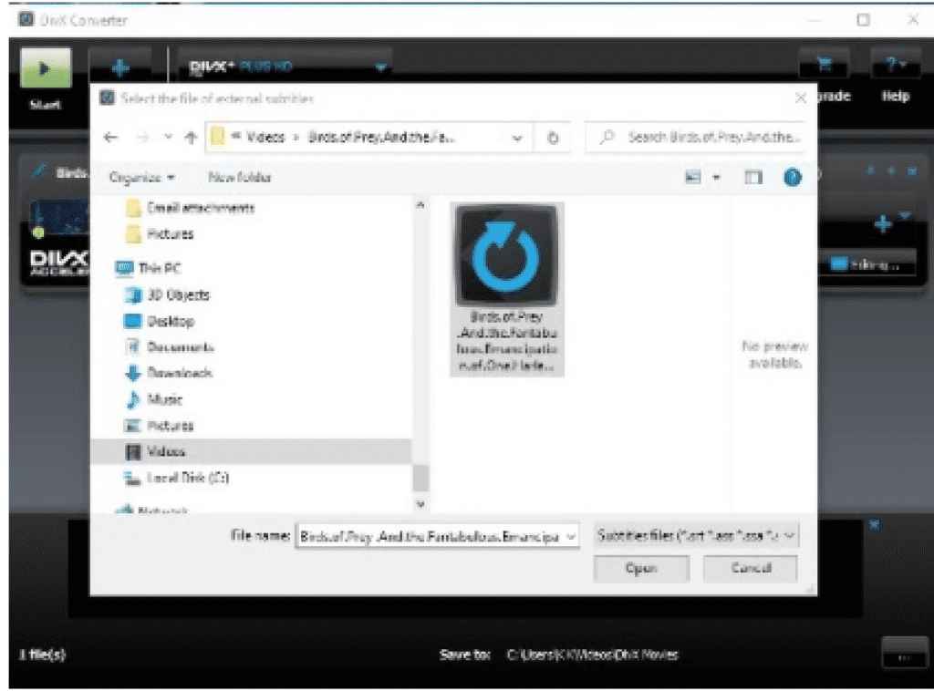This screenshot has height=691, width=934.
Task: Go back with the dialog back arrow
Action: click(110, 138)
